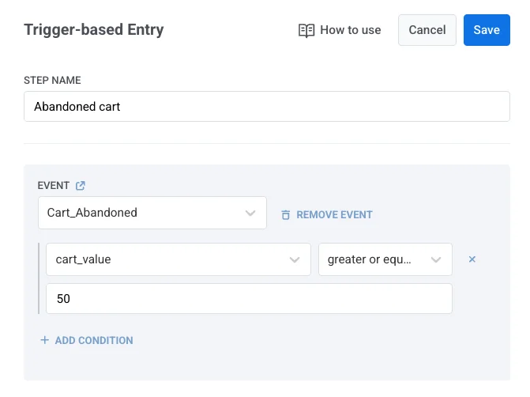Image resolution: width=530 pixels, height=397 pixels.
Task: Click the trash icon for removing the event
Action: (x=286, y=214)
